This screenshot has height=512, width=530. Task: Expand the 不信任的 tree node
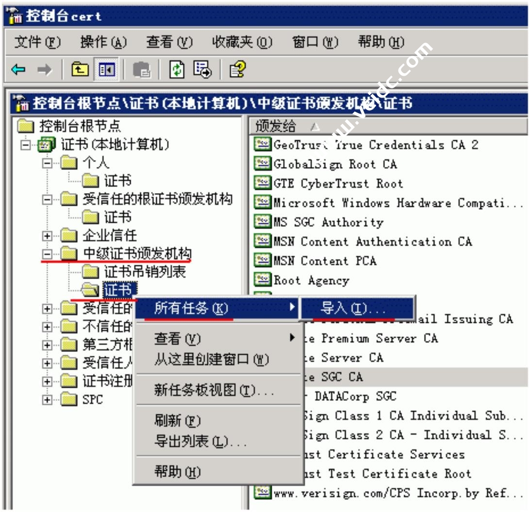pyautogui.click(x=48, y=327)
